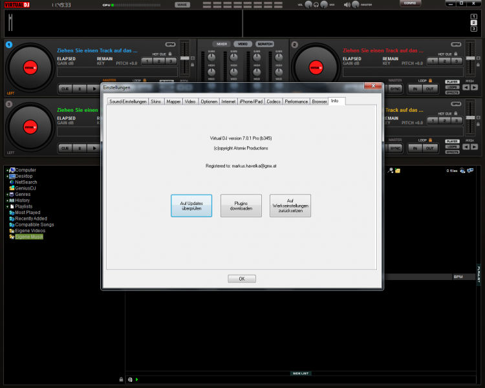Adjust deck 2 pitch slider
The height and width of the screenshot is (388, 485).
point(470,58)
